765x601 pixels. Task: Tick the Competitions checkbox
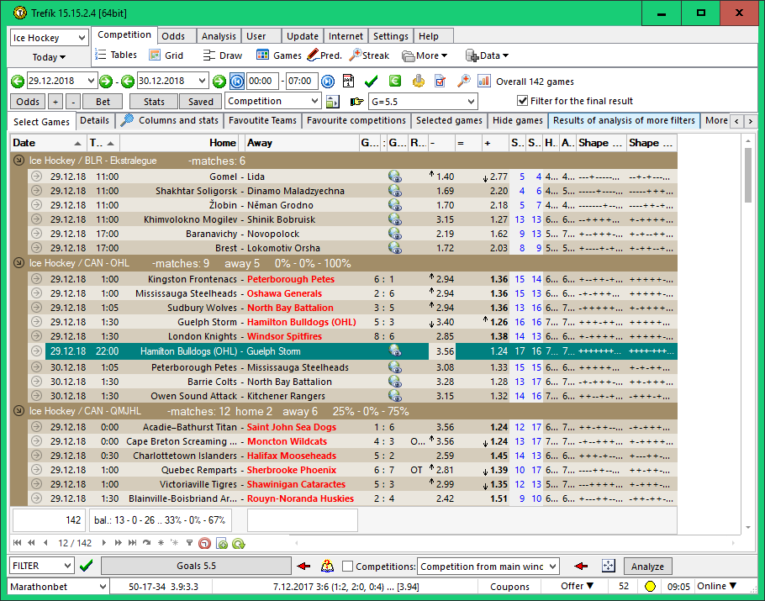(x=348, y=567)
